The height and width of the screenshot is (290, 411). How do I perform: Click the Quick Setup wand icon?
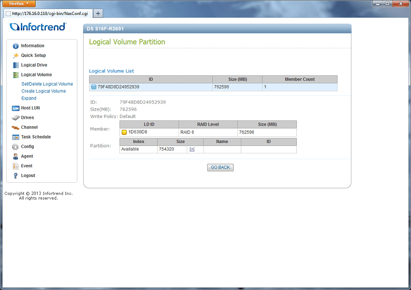[16, 56]
